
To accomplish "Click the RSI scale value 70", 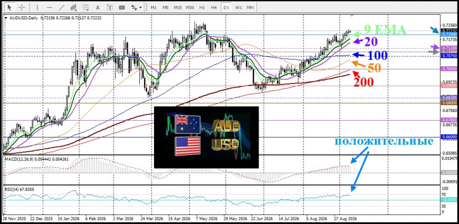I will tap(444, 195).
